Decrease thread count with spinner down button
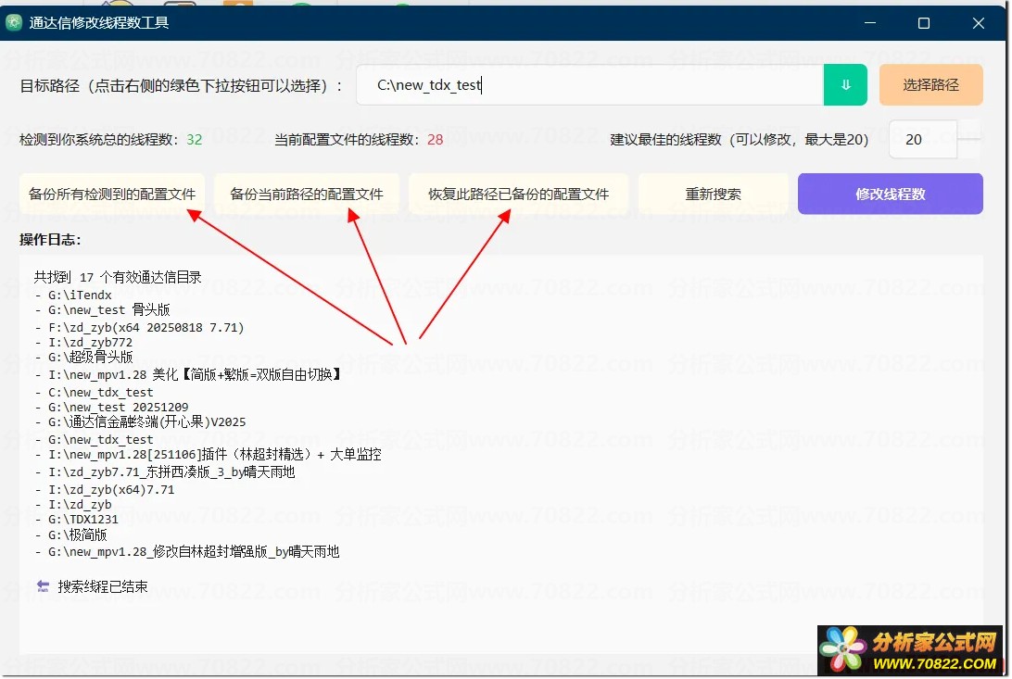Screen dimensions: 1012x679 point(969,149)
